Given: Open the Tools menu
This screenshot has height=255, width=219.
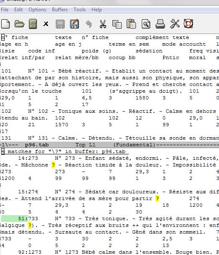Looking at the screenshot, I should click(80, 10).
